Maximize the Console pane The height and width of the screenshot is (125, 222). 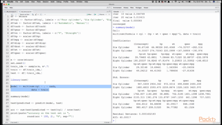[218, 11]
